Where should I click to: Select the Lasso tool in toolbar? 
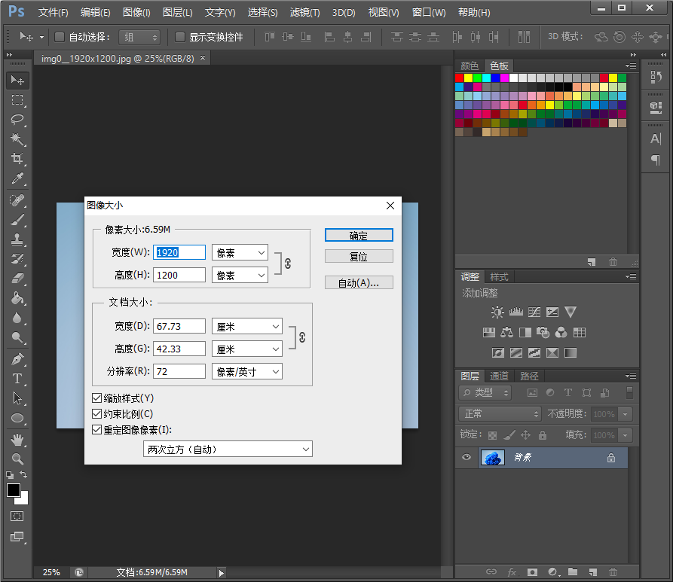click(x=17, y=120)
